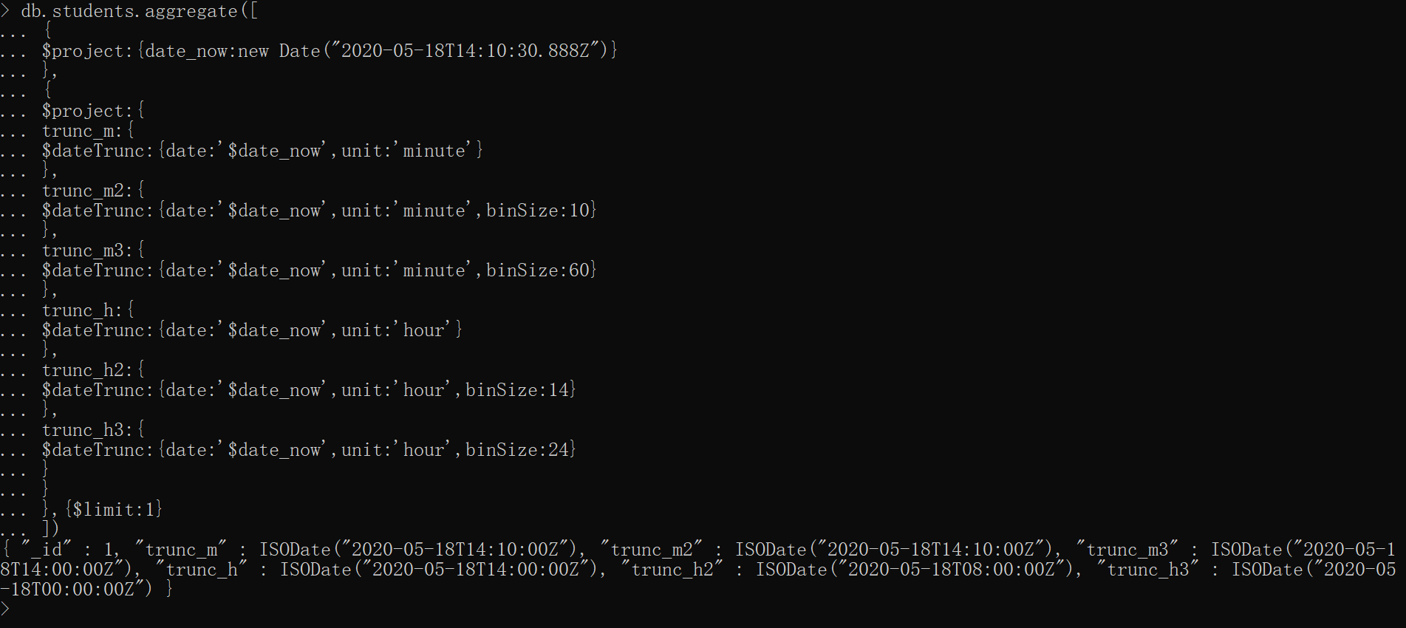
Task: Click the date_now:new Date text
Action: point(232,51)
